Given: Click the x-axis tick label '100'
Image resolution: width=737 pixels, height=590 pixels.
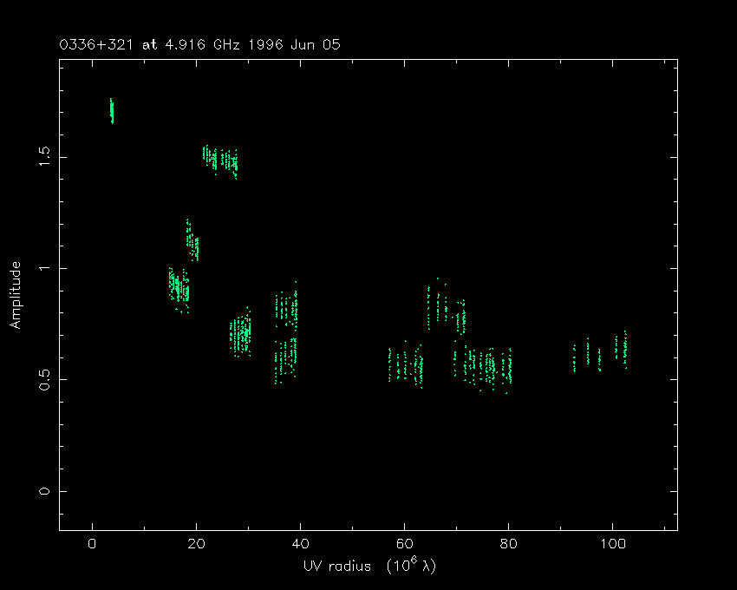Looking at the screenshot, I should (612, 544).
